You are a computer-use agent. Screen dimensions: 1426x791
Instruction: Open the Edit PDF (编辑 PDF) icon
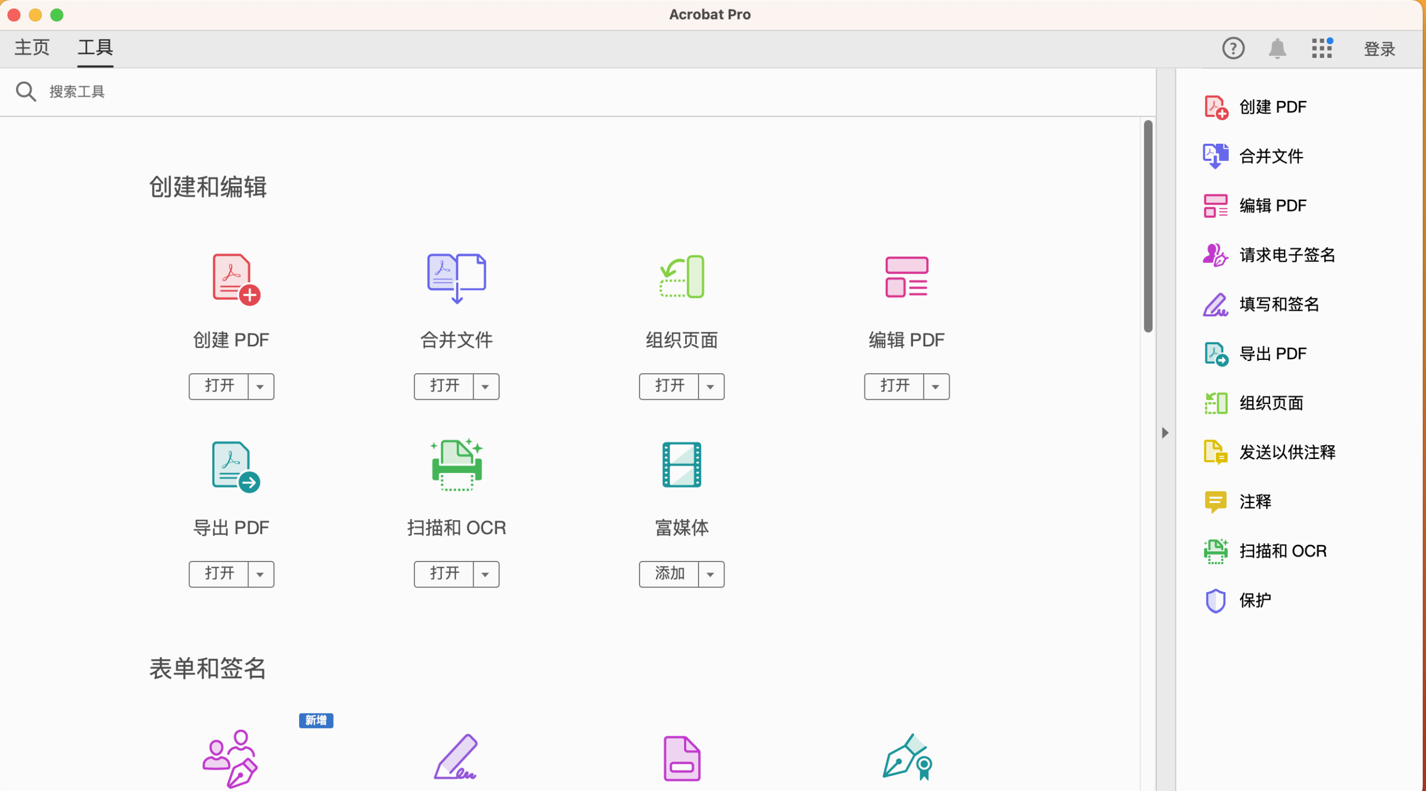pos(906,277)
